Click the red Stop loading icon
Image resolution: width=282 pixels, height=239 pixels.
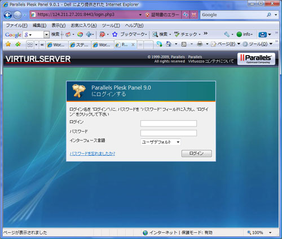(193, 15)
